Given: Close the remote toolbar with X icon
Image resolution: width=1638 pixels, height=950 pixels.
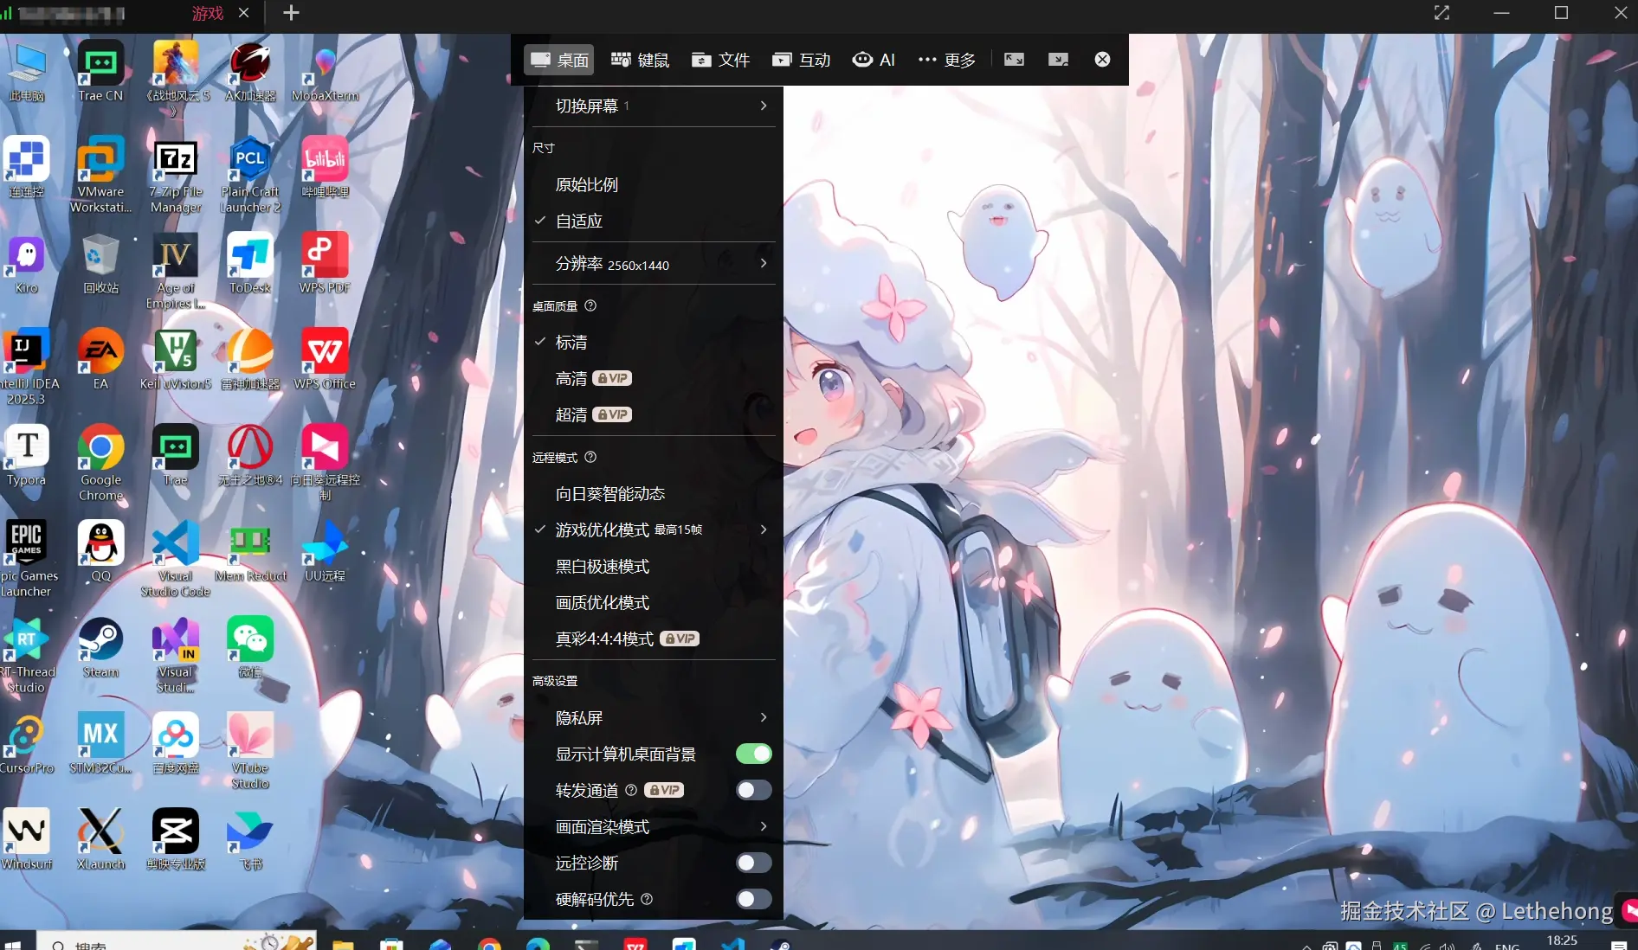Looking at the screenshot, I should (1102, 60).
